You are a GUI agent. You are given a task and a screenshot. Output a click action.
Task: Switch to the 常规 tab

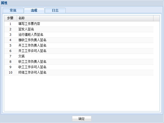[x=13, y=11]
